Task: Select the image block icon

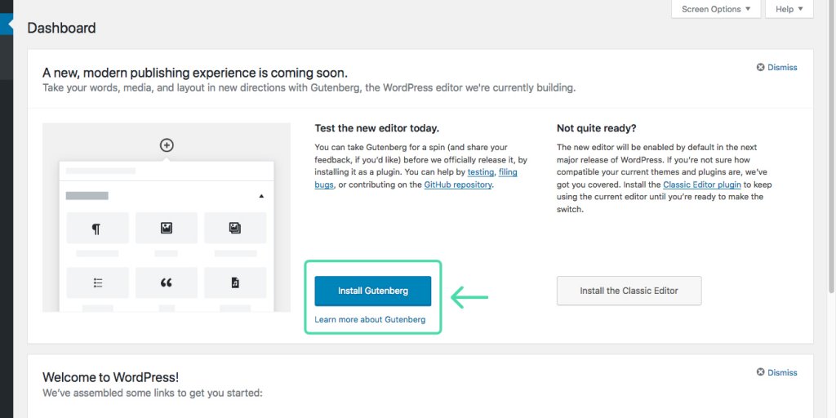Action: 167,229
